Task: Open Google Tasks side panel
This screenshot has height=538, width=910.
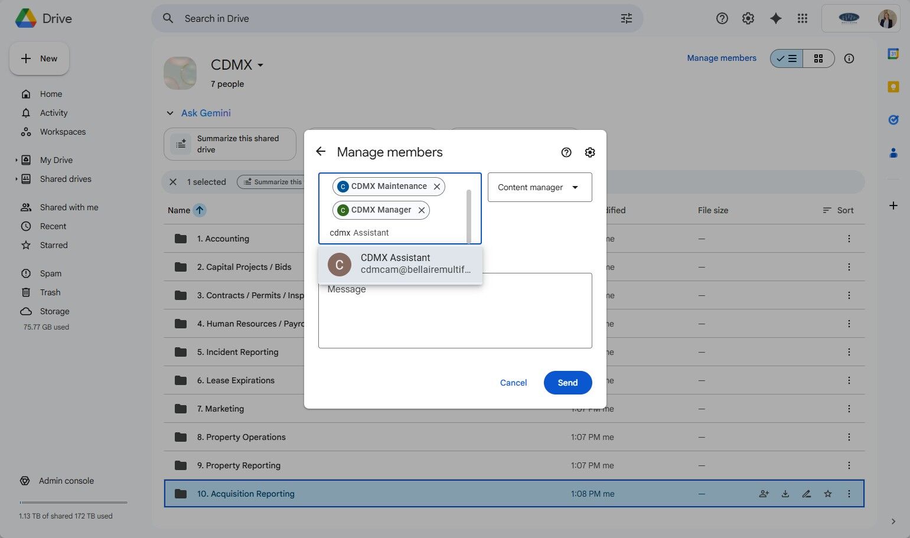Action: point(893,120)
